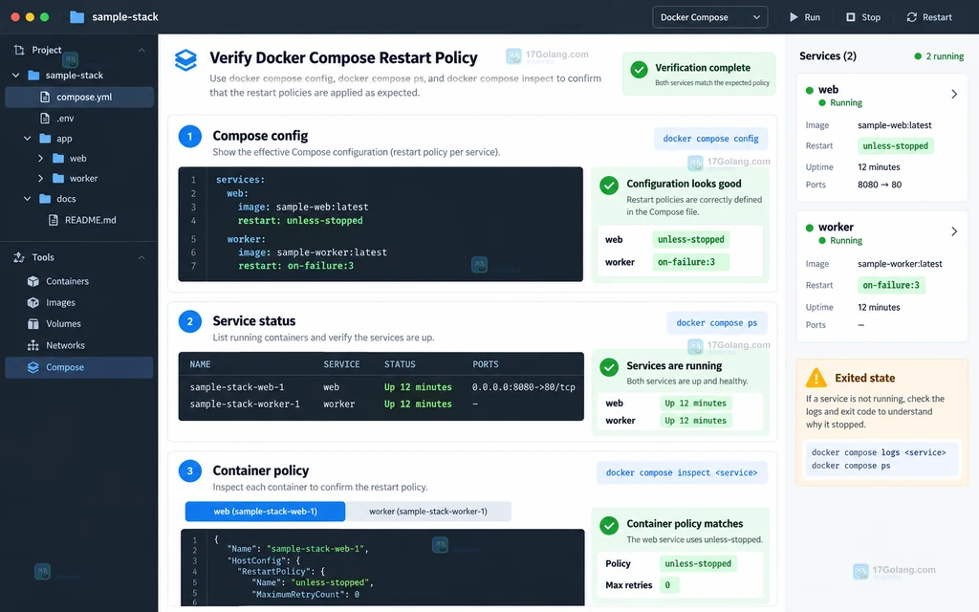This screenshot has height=612, width=979.
Task: Click the sample-stack folder icon in title bar
Action: coord(76,17)
